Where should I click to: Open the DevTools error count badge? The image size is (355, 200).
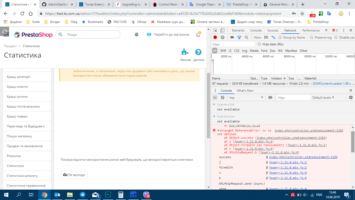(x=335, y=30)
